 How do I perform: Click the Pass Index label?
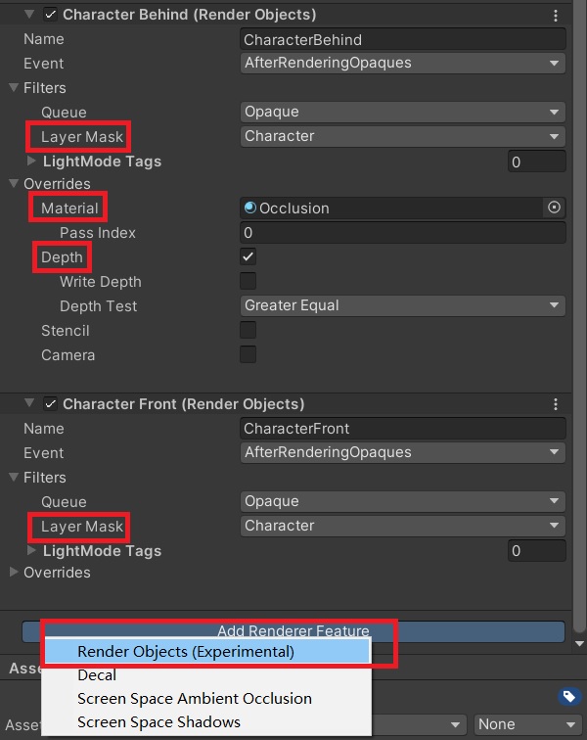(98, 233)
